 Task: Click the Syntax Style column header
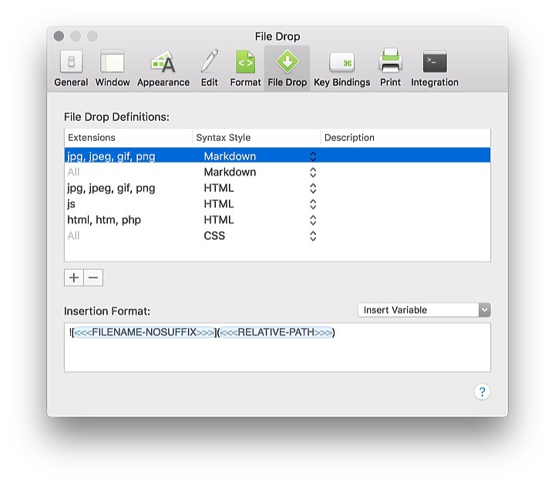point(256,138)
